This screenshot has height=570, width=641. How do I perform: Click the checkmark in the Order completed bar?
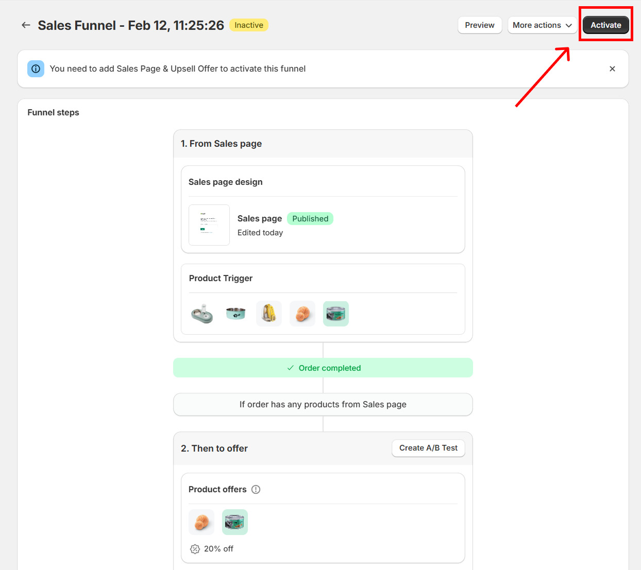[x=290, y=368]
